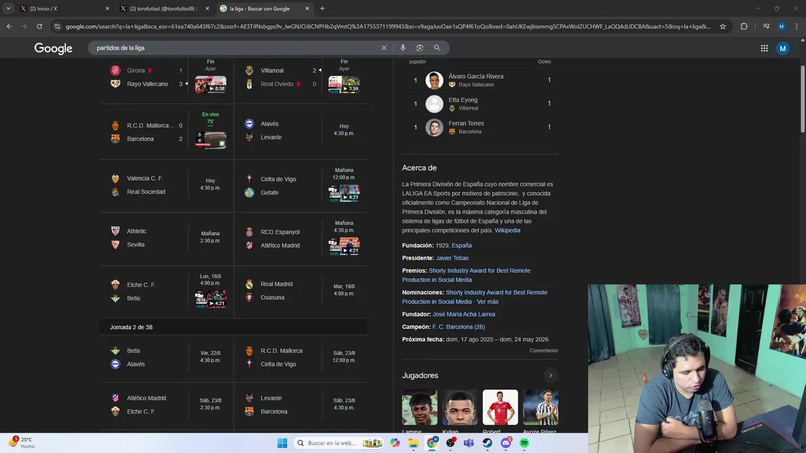Viewport: 806px width, 453px height.
Task: Open a new browser tab
Action: 322,9
